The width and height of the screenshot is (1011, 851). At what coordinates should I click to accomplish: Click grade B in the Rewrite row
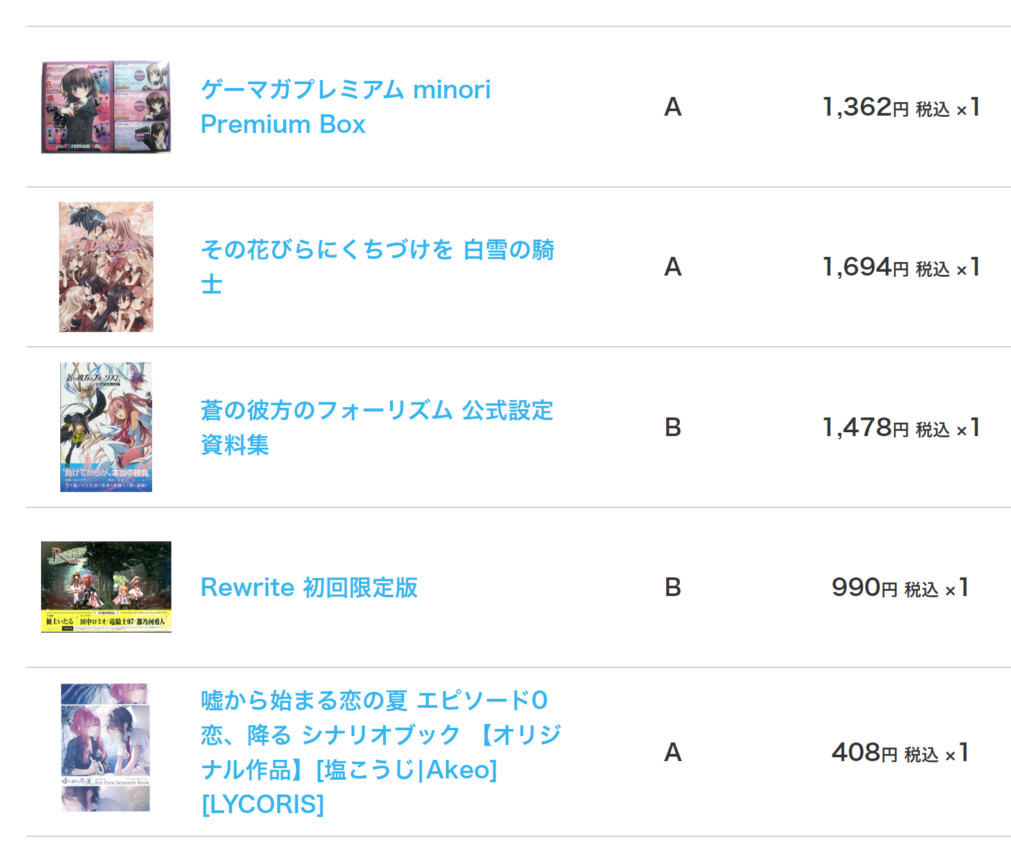(673, 588)
